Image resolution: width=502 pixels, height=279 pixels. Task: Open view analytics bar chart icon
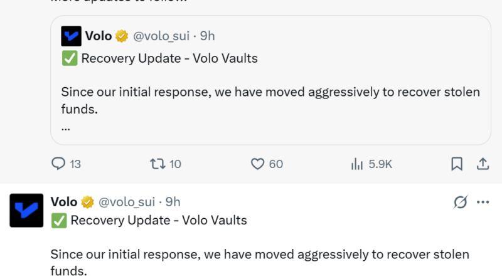coord(357,164)
